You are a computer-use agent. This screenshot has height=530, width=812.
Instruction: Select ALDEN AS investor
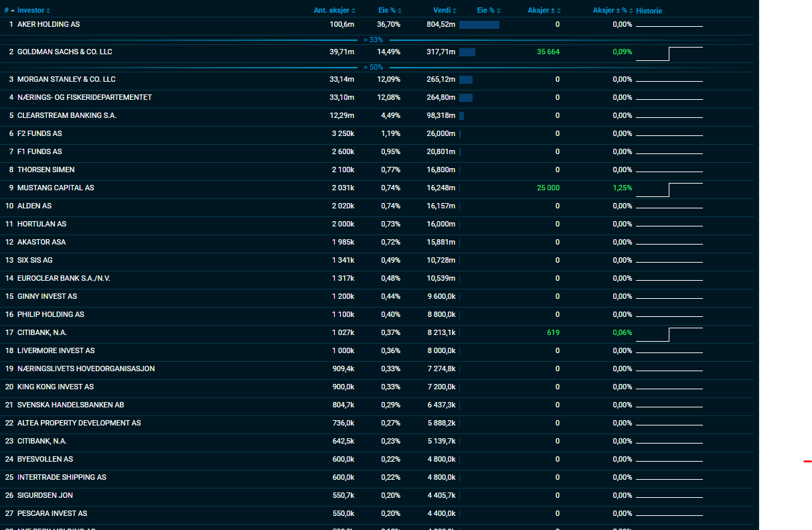(x=34, y=206)
